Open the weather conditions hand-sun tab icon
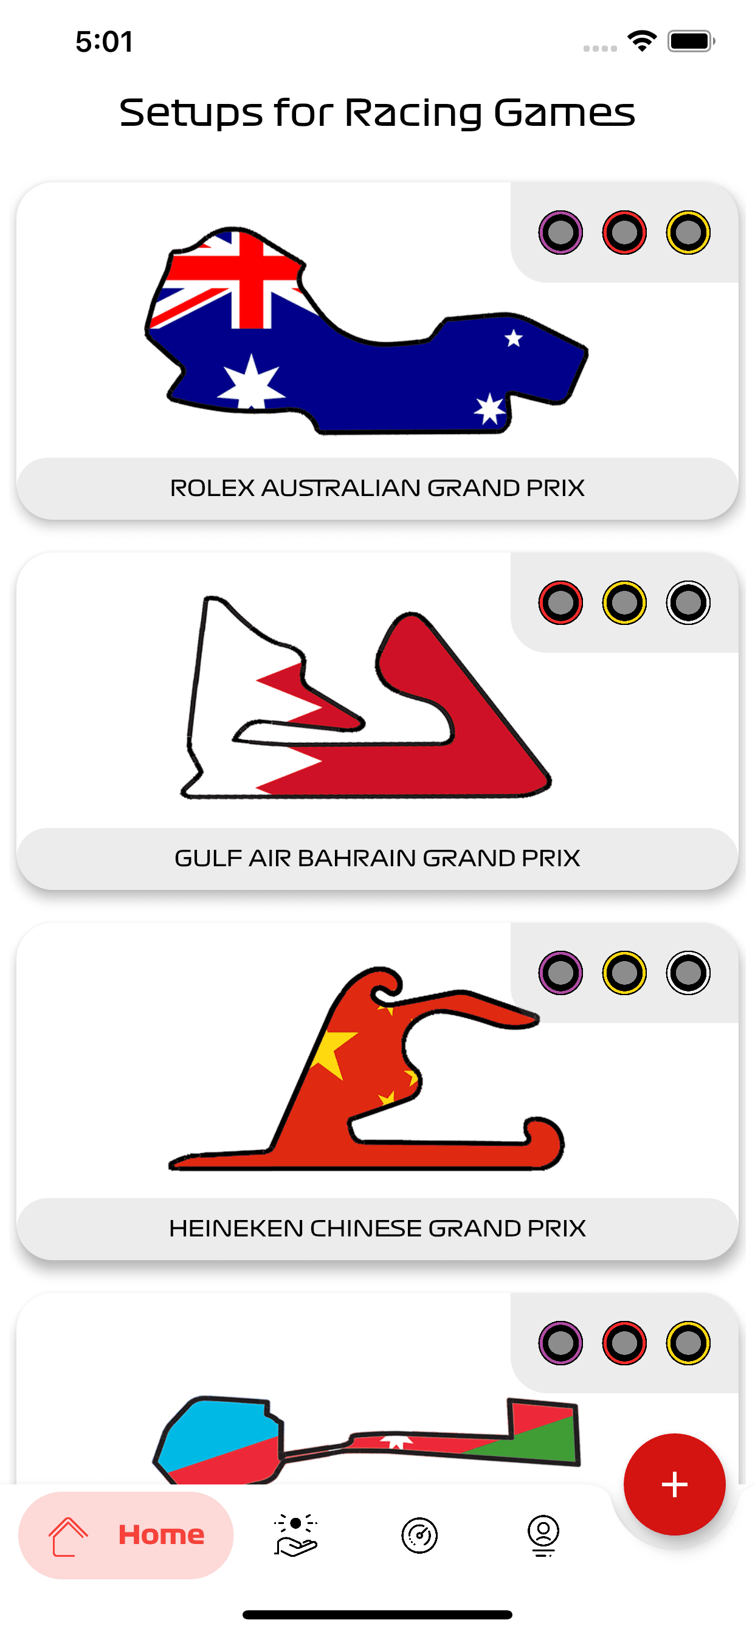The image size is (755, 1634). [x=295, y=1535]
